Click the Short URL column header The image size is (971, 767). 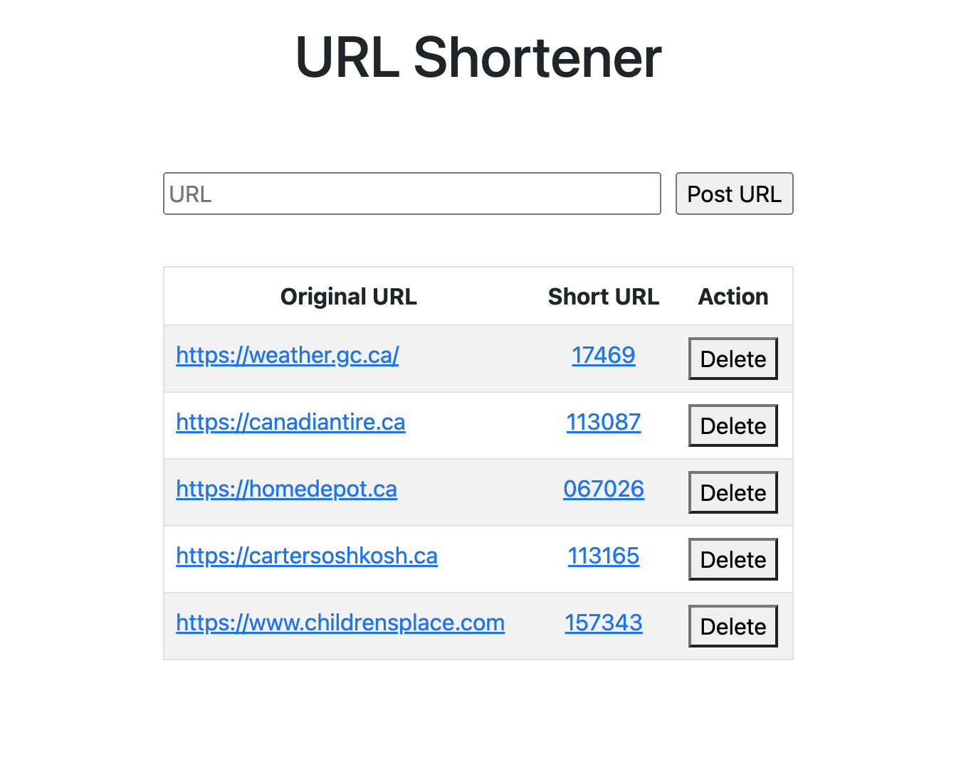(x=603, y=296)
